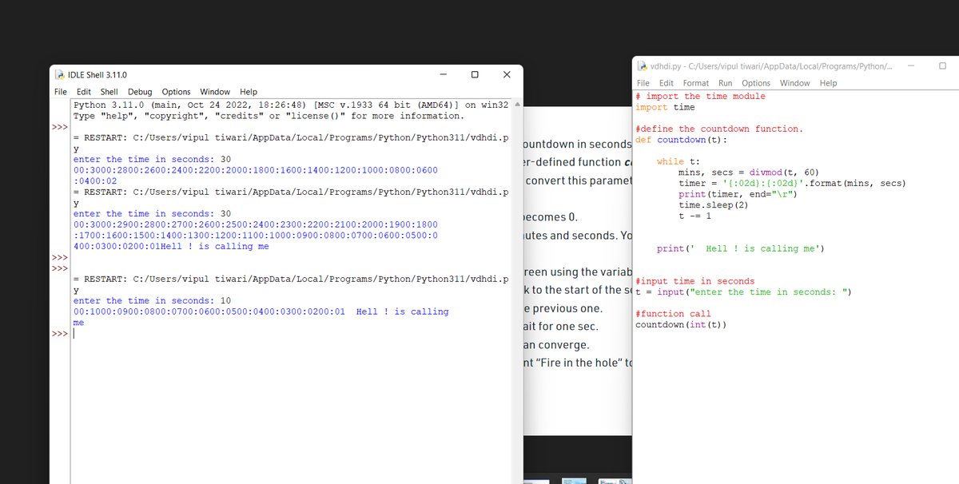
Task: Open the File menu in IDLE Shell
Action: [x=61, y=92]
